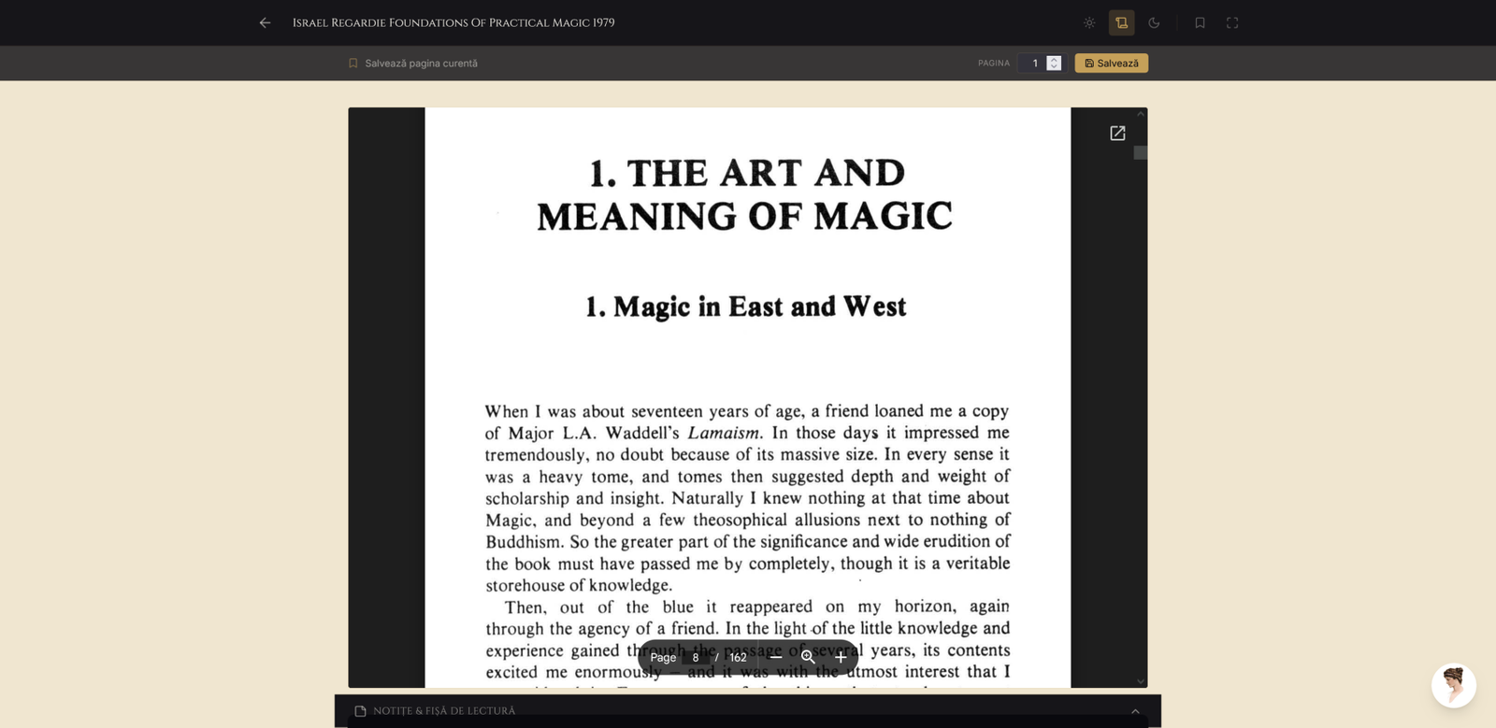Click the book title 'Israel Regardie Foundations'
Viewport: 1496px width, 728px height.
(453, 22)
